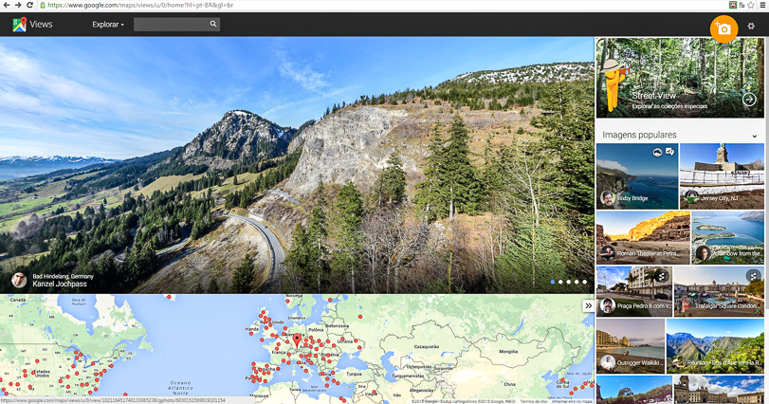Select the first carousel dot indicator
The image size is (769, 404).
tap(553, 282)
